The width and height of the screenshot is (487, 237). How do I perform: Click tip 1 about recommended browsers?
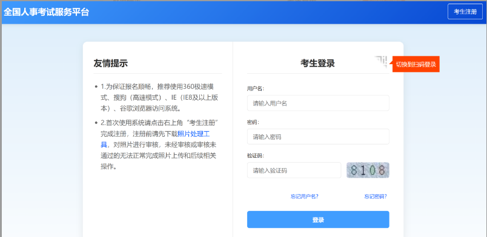[x=160, y=97]
